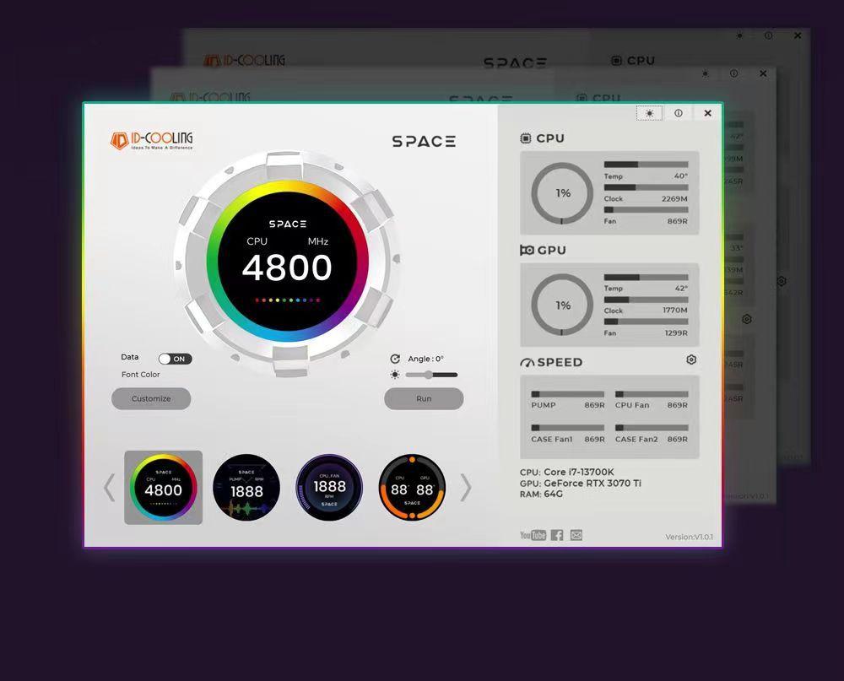Click the 'RAM: 64G' text
This screenshot has height=681, width=844.
coord(541,495)
